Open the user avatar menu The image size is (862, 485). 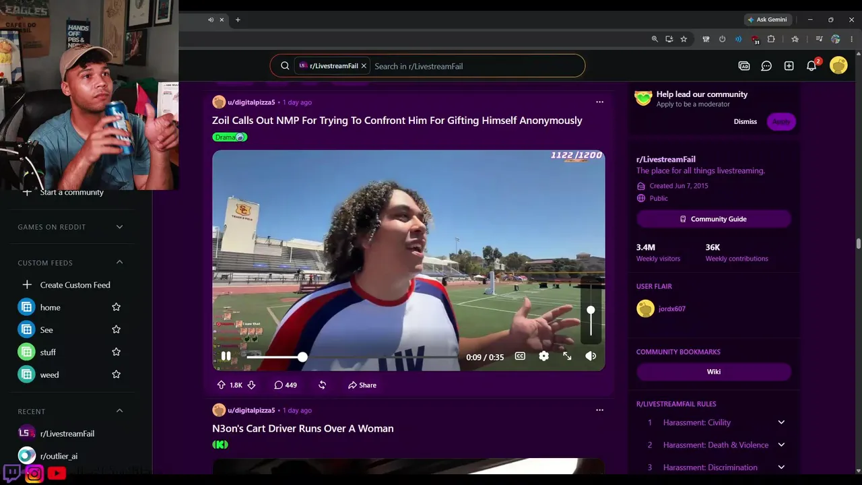(x=838, y=65)
